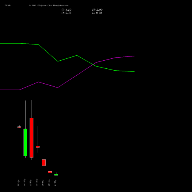Click the tall red 15 May candlestick
This screenshot has width=192, height=192.
click(31, 138)
